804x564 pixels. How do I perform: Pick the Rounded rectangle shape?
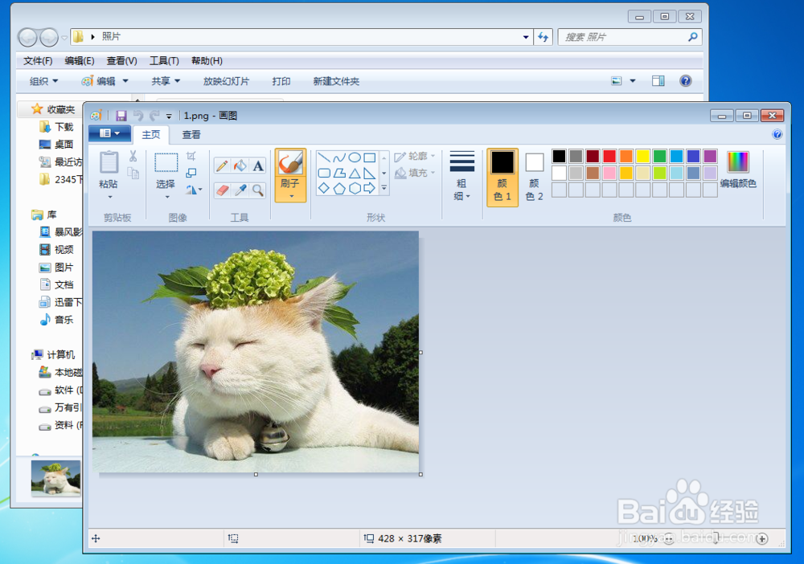pos(324,174)
